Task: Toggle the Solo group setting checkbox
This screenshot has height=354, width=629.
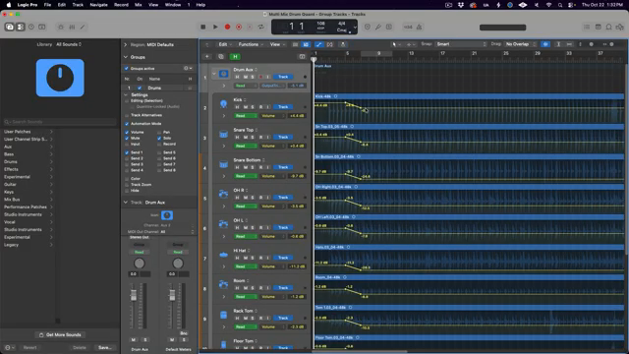Action: [159, 138]
